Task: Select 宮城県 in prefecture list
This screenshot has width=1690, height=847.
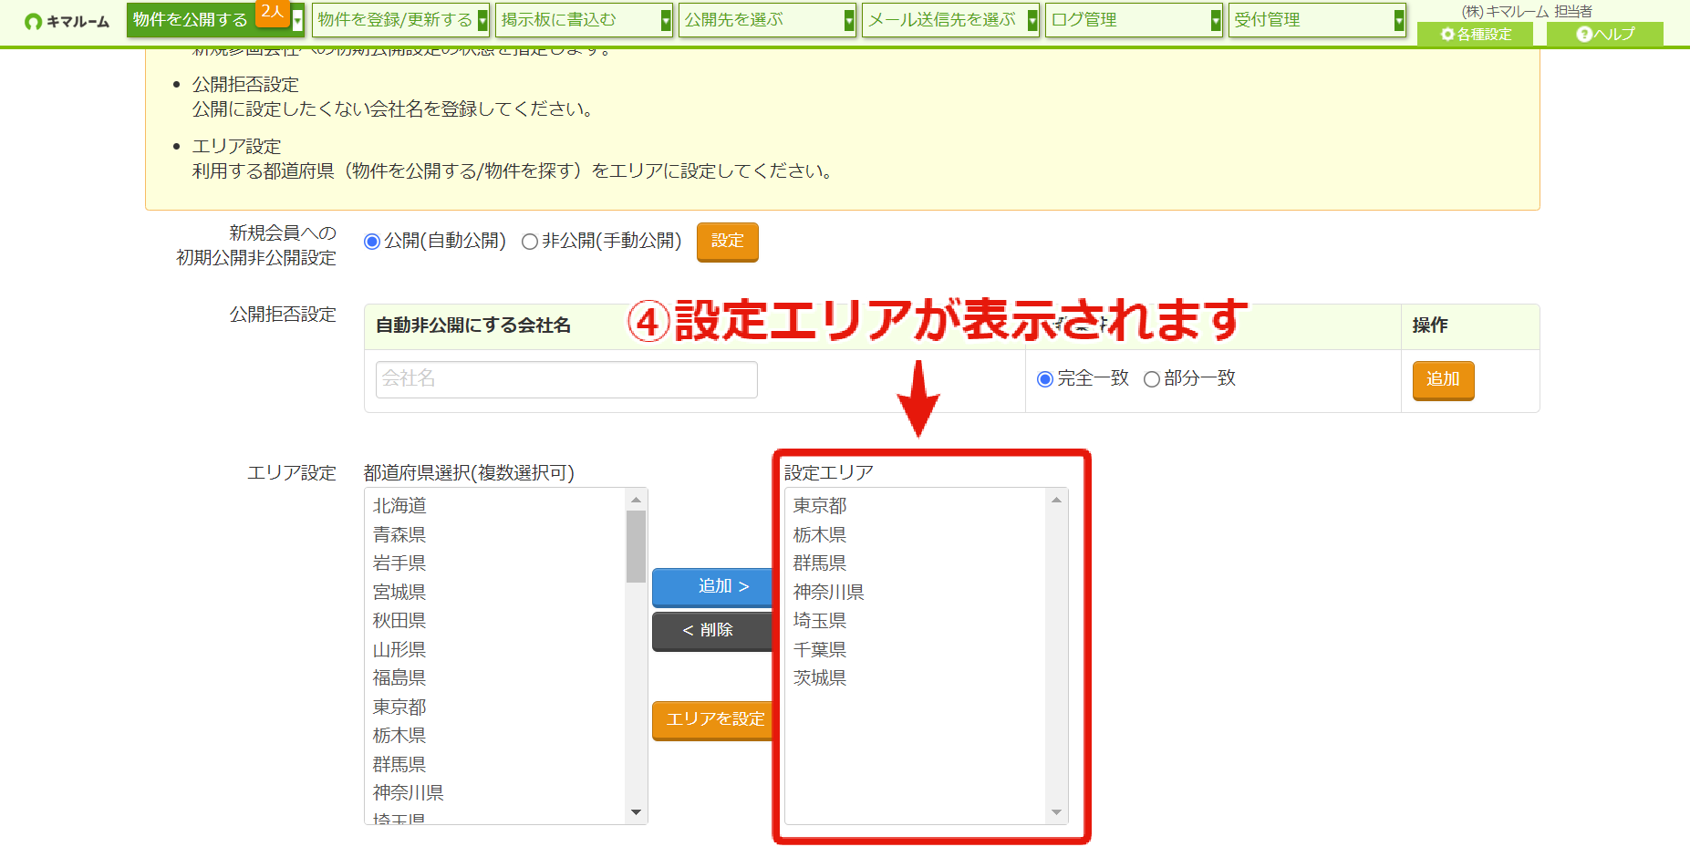Action: pos(494,593)
